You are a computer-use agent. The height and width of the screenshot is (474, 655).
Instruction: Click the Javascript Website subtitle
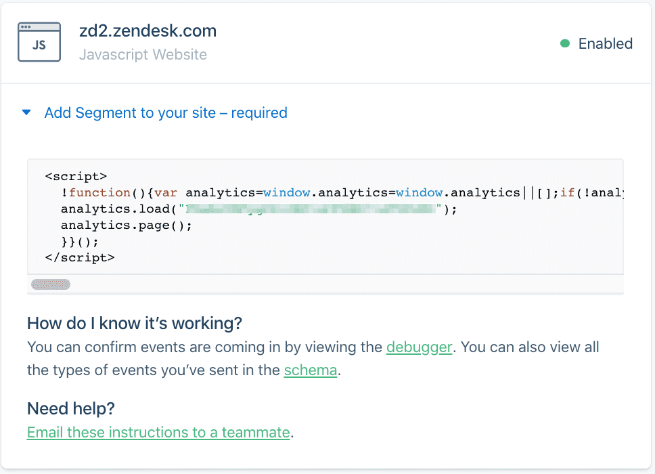click(x=143, y=54)
